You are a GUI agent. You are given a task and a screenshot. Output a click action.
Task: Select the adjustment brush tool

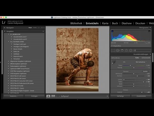[x=142, y=50]
